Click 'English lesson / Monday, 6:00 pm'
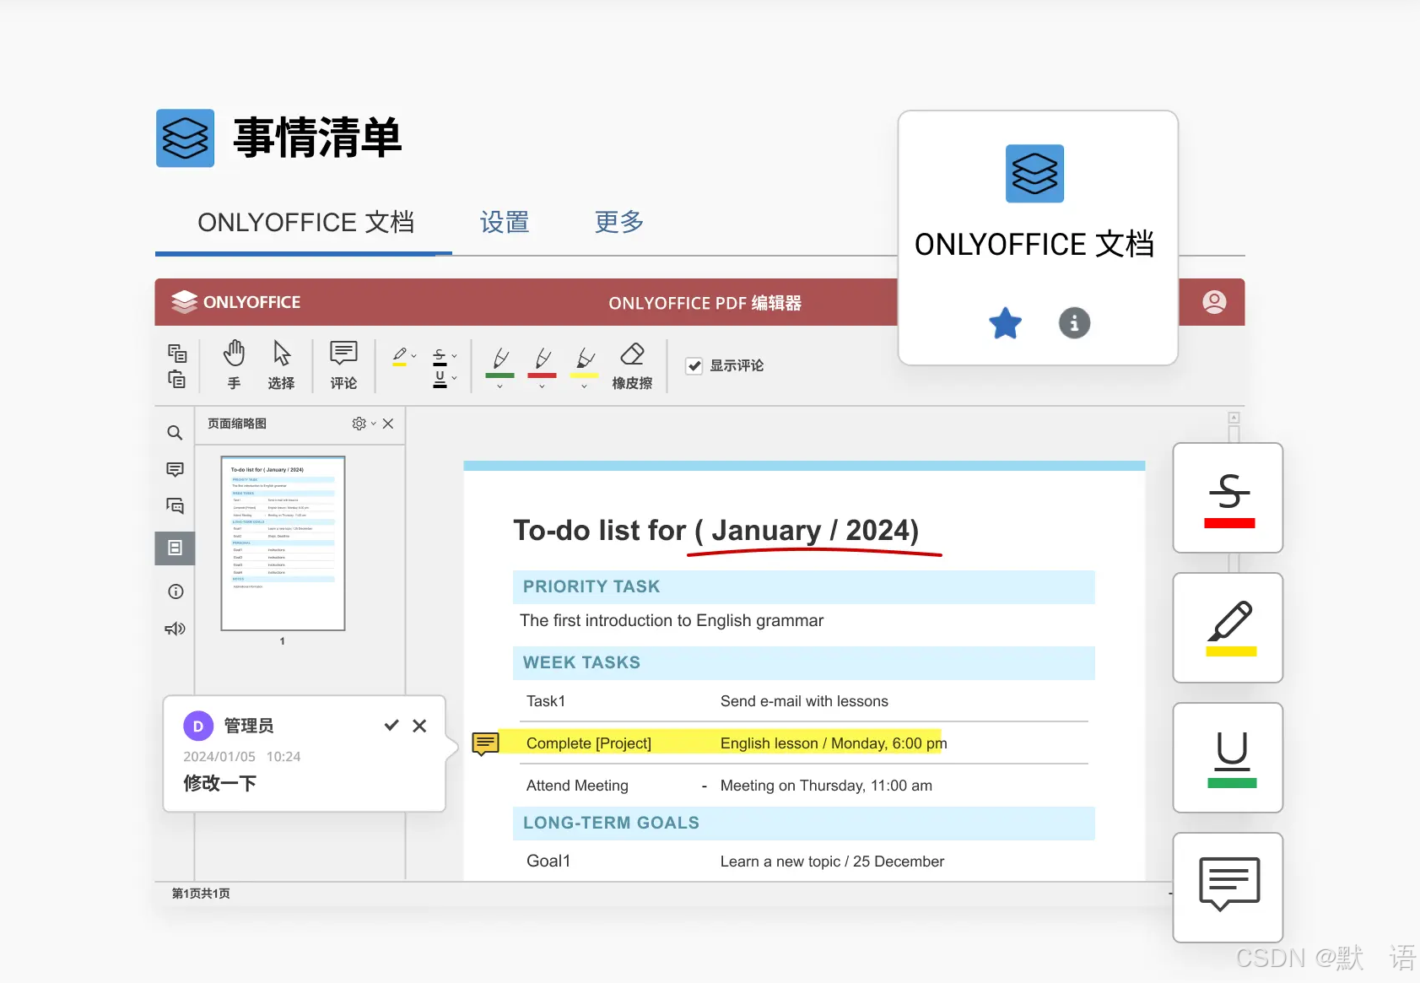 834,743
